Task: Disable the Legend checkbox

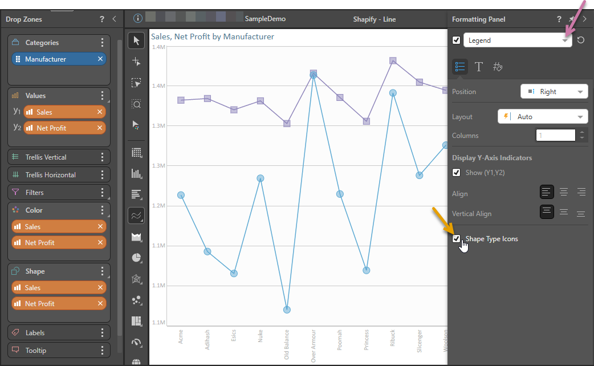Action: [456, 40]
